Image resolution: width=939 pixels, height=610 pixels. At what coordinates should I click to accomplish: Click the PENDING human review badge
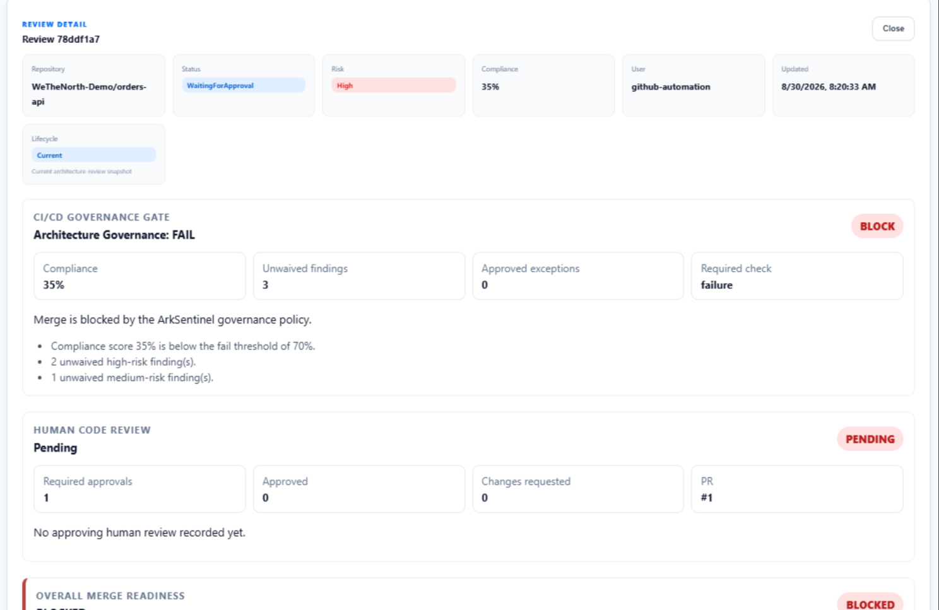pyautogui.click(x=870, y=440)
